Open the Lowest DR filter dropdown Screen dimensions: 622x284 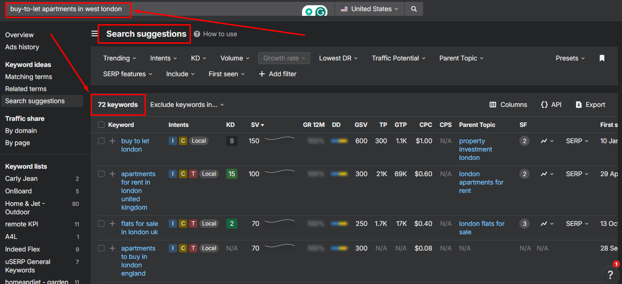click(x=338, y=58)
